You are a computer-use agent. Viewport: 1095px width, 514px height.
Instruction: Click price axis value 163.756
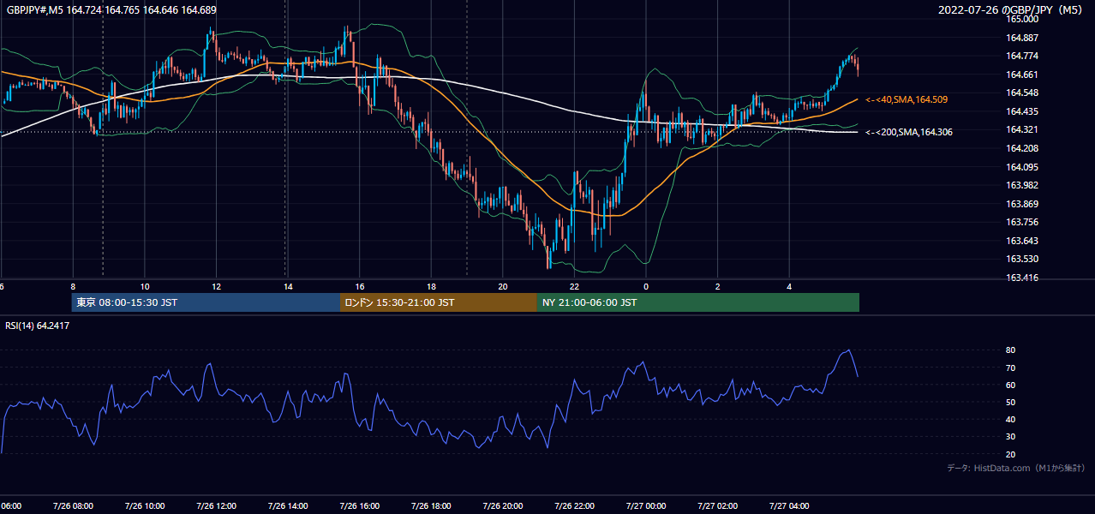click(x=1022, y=222)
